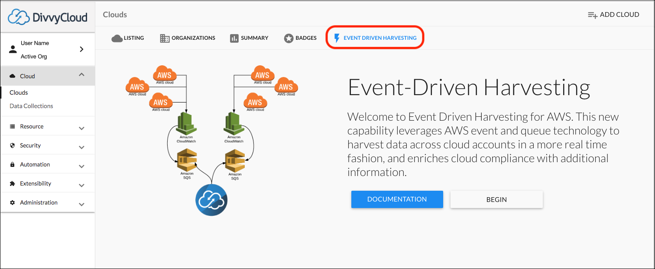Click the Listing cloud icon

point(117,38)
